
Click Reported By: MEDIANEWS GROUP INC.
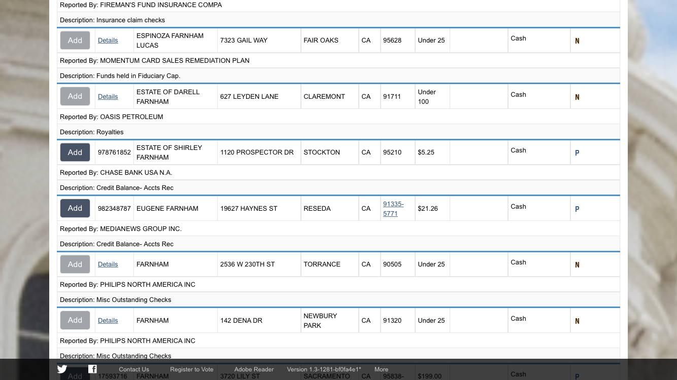coord(121,229)
